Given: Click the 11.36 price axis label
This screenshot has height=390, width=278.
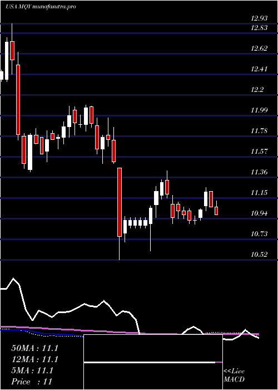Looking at the screenshot, I should coord(259,172).
